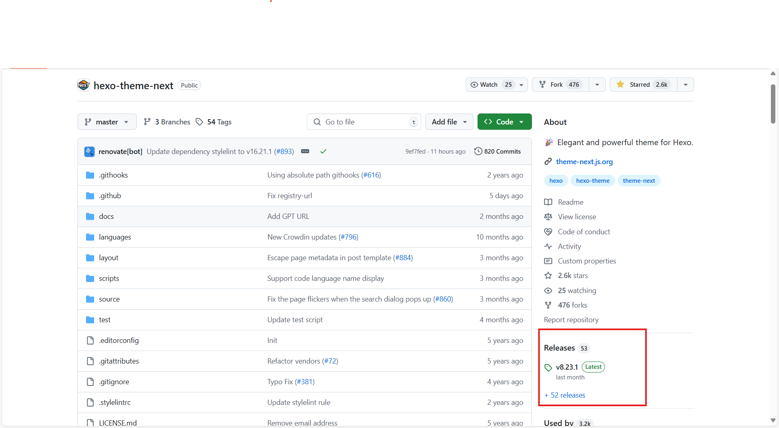
Task: Open the .editorconfig file
Action: point(118,340)
